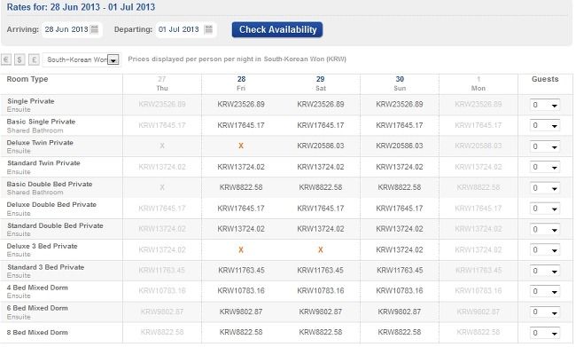Open guests dropdown for Single Private
Viewport: 576px width, 347px height.
(x=545, y=105)
